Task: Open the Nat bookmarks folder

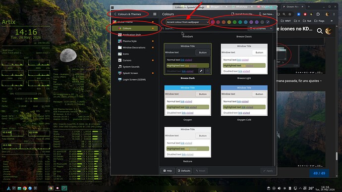Action: 307,21
